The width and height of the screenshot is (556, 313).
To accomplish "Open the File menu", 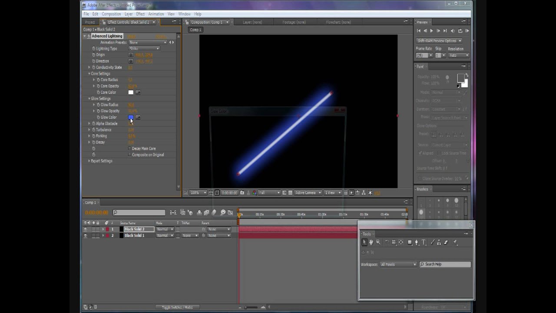I will tap(86, 14).
